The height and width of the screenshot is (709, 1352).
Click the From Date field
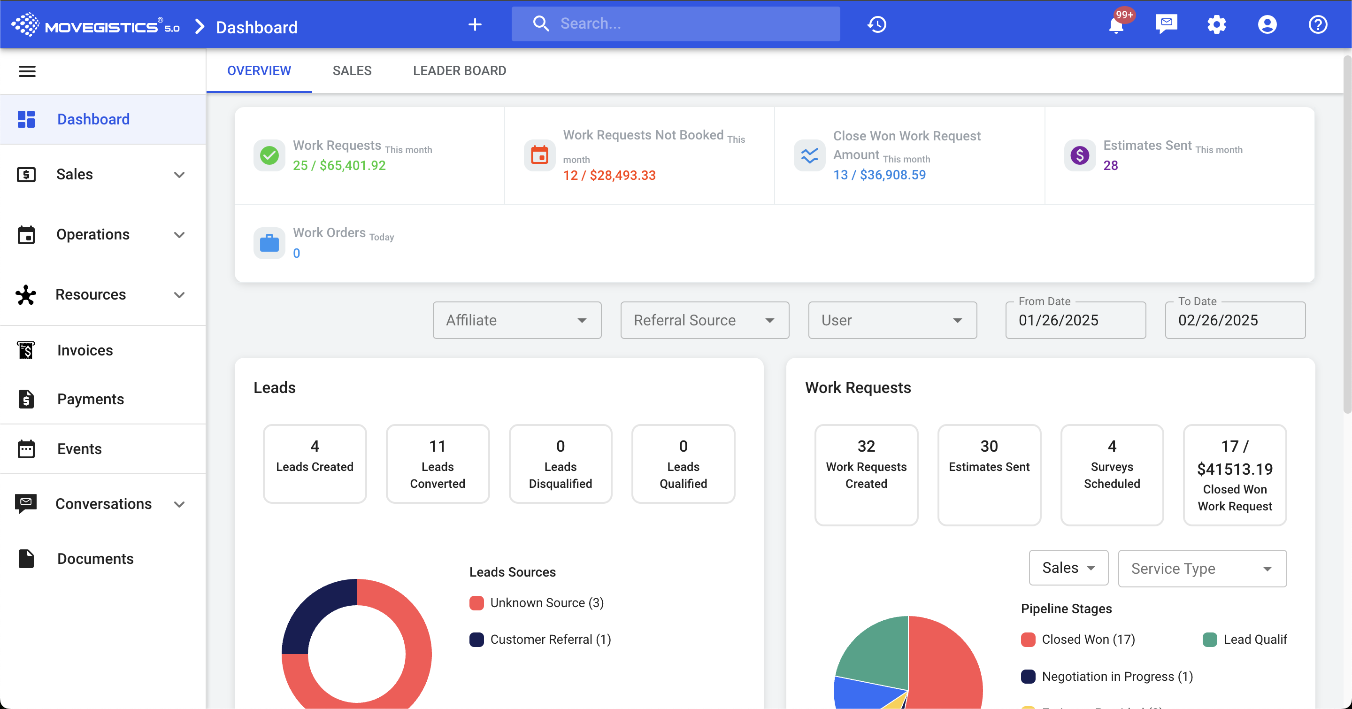(1075, 320)
